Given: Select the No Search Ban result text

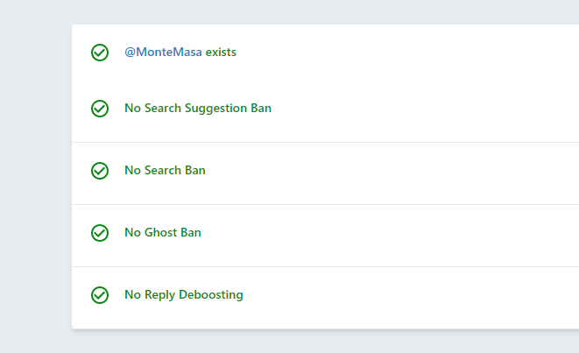Looking at the screenshot, I should pyautogui.click(x=165, y=170).
